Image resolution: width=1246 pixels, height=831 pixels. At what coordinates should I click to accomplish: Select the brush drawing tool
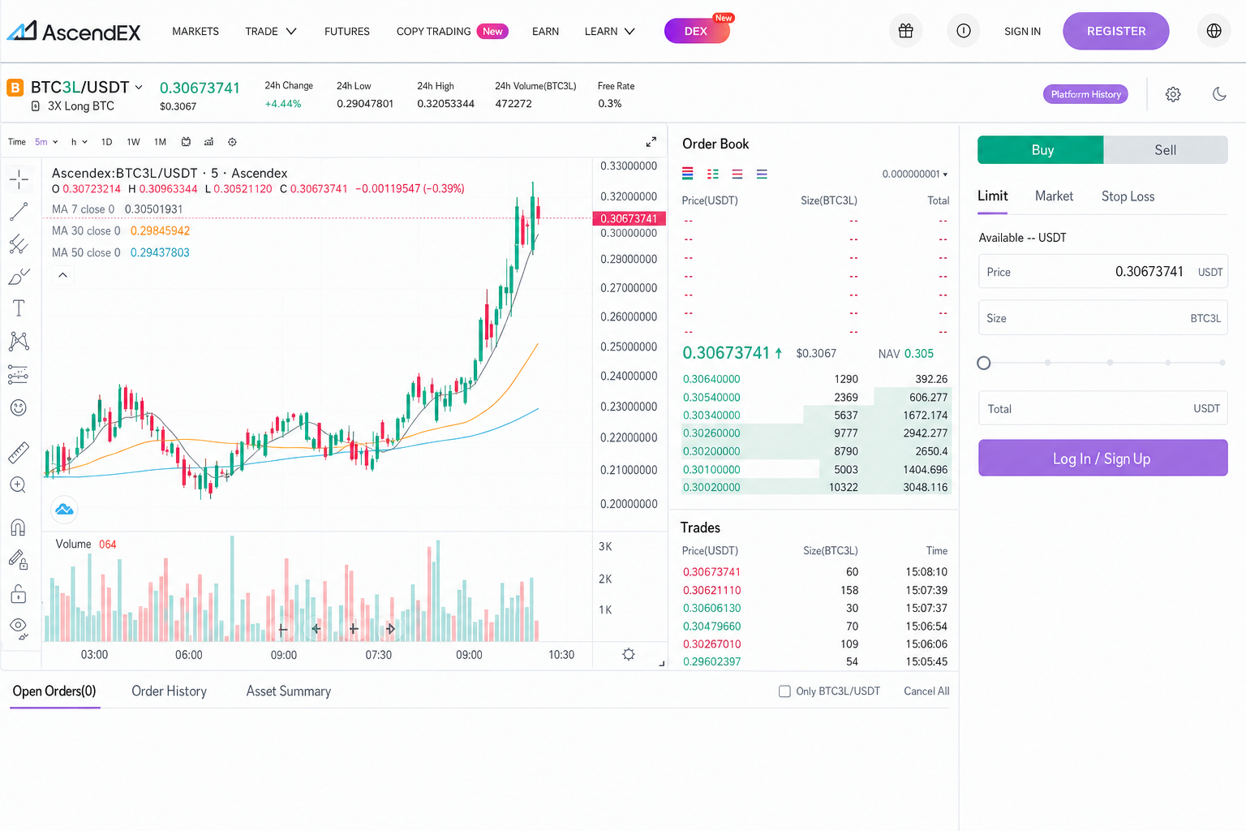pos(19,277)
